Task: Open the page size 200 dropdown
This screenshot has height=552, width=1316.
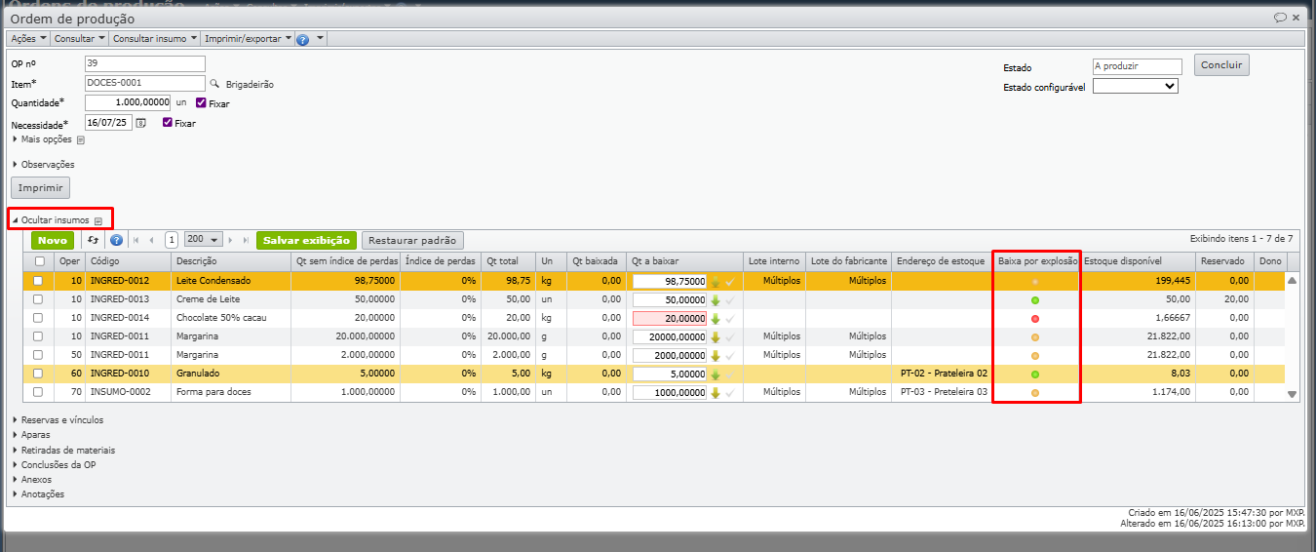Action: click(203, 240)
